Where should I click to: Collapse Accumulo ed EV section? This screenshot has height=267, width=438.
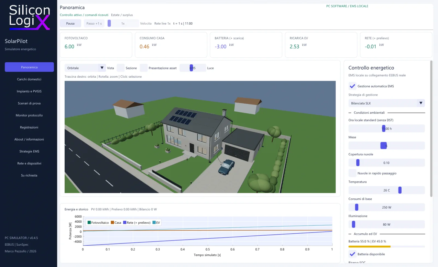pos(387,234)
